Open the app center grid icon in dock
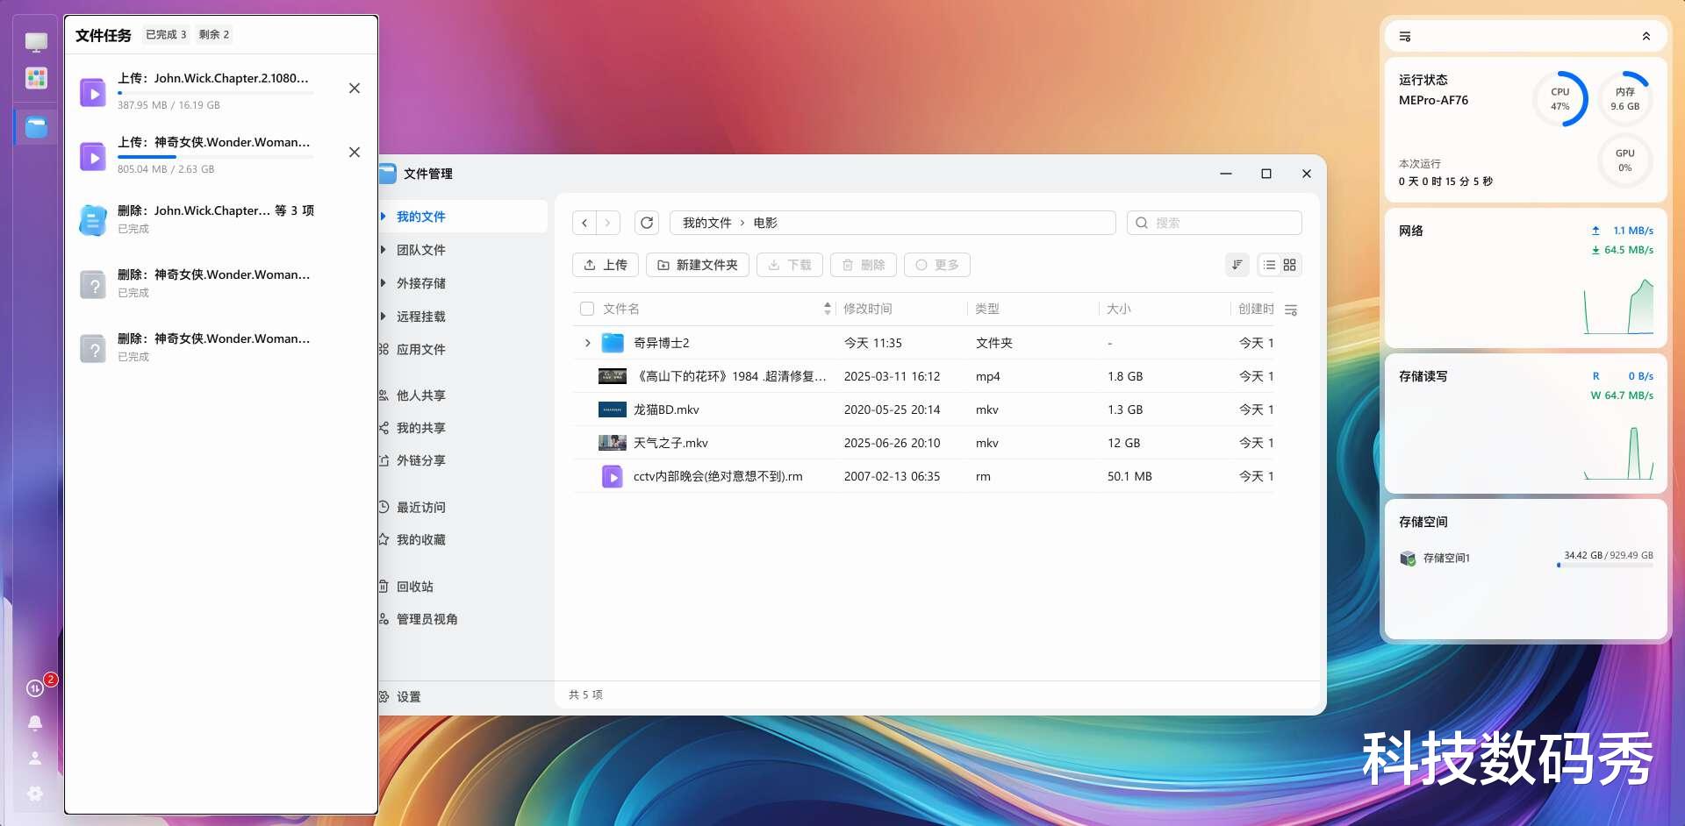This screenshot has width=1685, height=826. click(x=36, y=78)
